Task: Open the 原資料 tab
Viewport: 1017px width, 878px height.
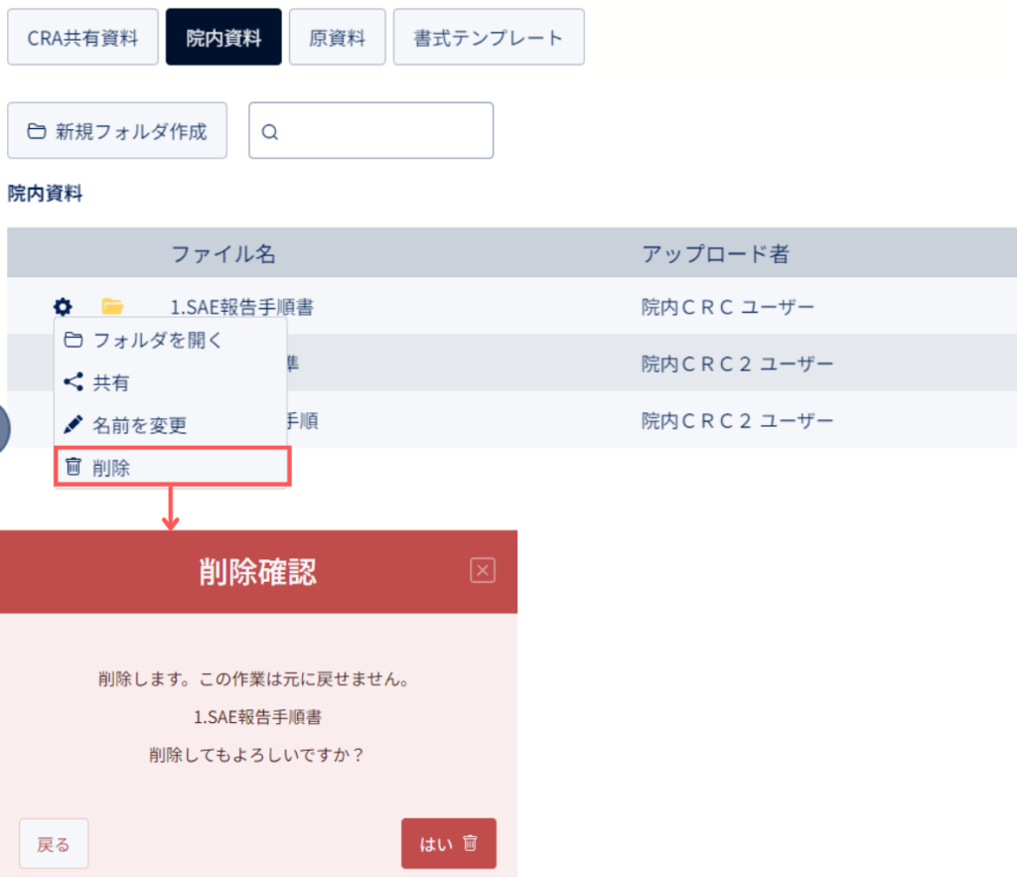Action: coord(338,37)
